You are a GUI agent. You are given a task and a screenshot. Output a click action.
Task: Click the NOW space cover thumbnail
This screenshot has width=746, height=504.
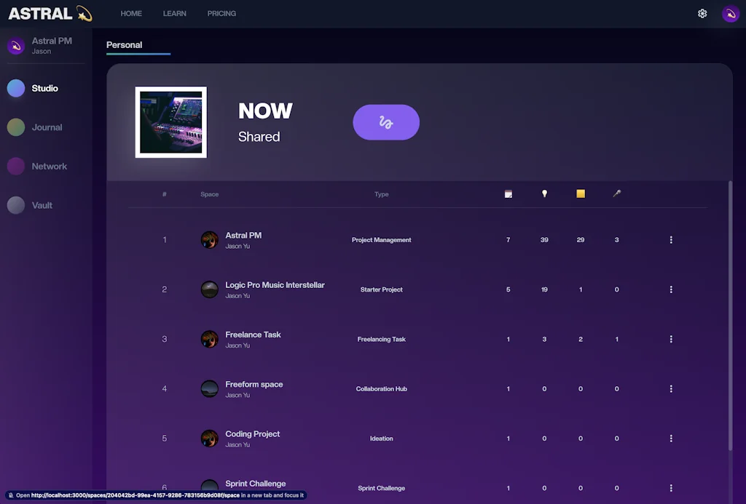tap(170, 122)
